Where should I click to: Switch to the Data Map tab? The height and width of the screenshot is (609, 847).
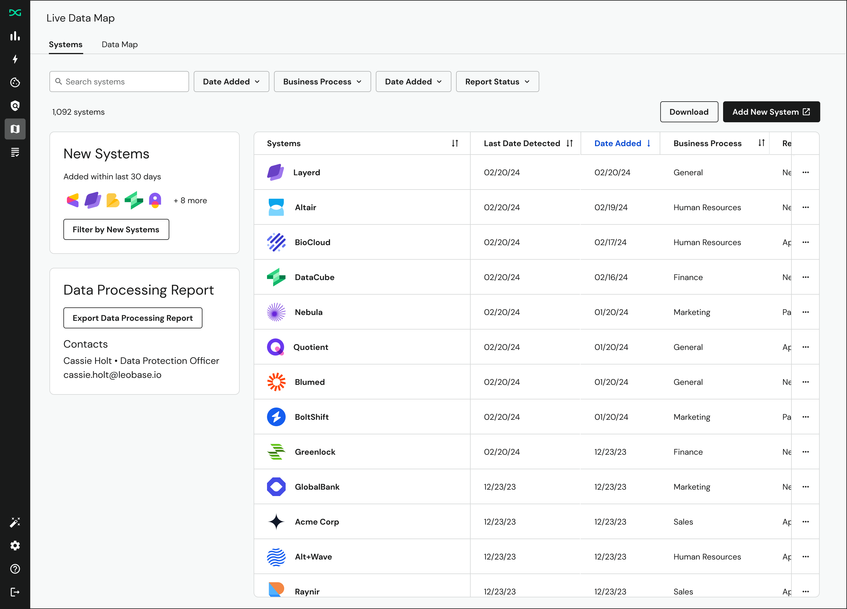point(120,45)
